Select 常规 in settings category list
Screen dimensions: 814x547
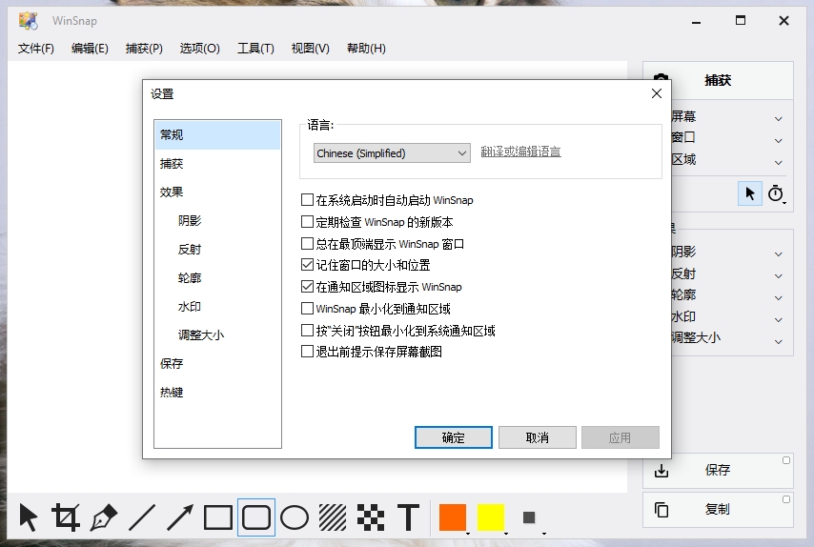coord(217,135)
